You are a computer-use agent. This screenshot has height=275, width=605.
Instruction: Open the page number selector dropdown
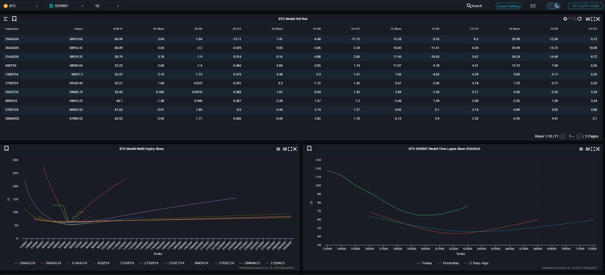click(571, 136)
